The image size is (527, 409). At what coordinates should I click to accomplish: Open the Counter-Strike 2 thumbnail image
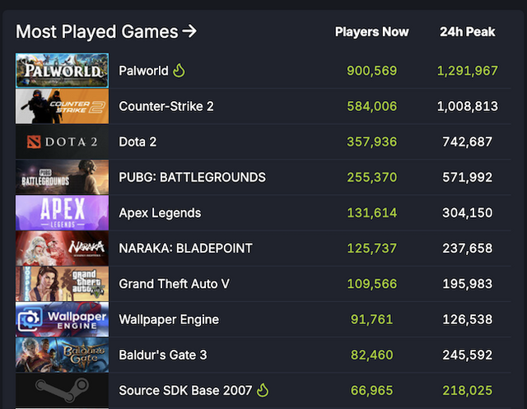62,106
